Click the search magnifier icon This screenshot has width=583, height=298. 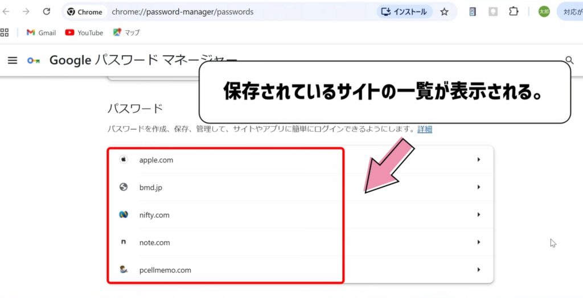pos(569,60)
